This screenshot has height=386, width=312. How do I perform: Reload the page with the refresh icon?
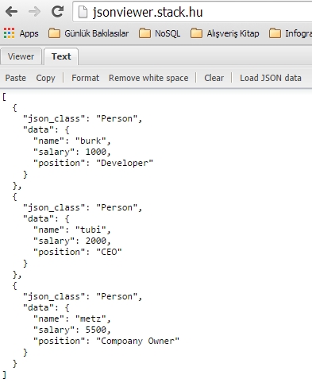click(57, 11)
